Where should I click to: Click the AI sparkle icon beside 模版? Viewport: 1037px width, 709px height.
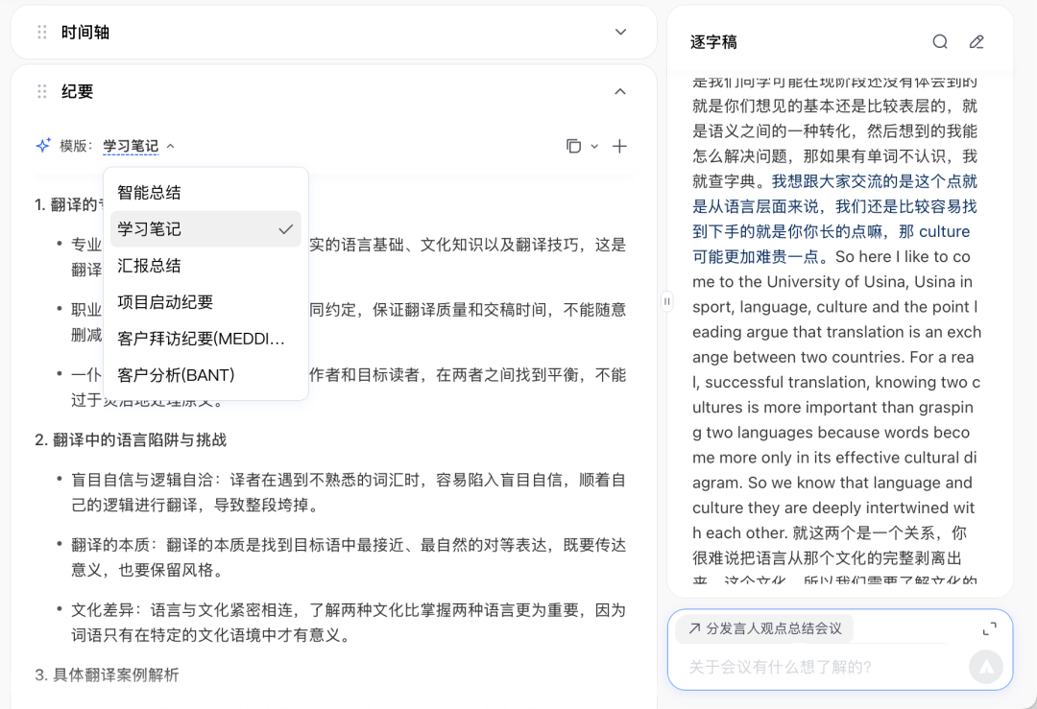coord(43,146)
